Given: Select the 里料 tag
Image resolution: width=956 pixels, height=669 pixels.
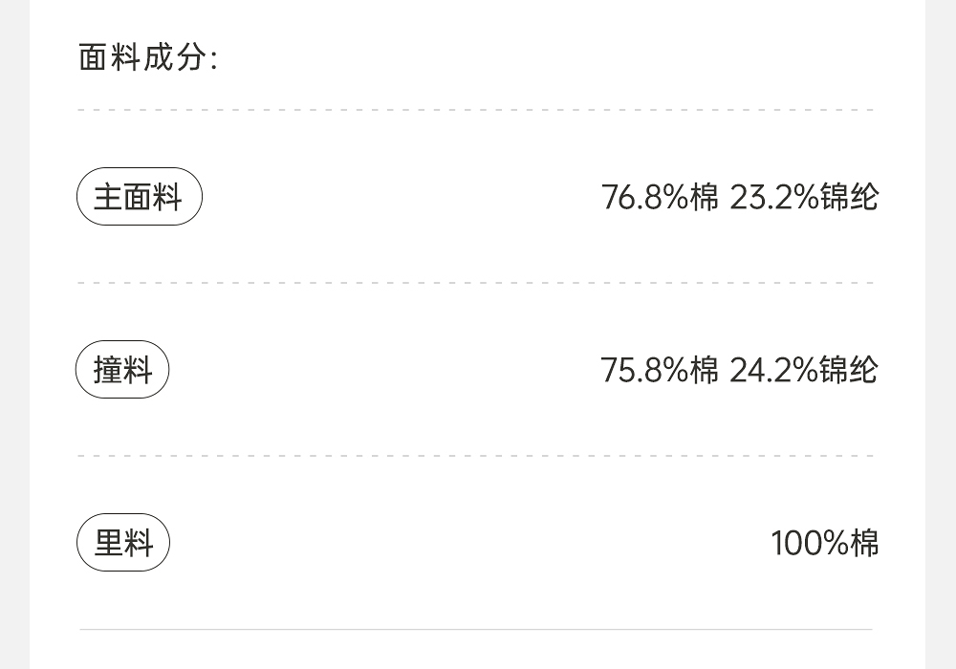Looking at the screenshot, I should pyautogui.click(x=122, y=543).
